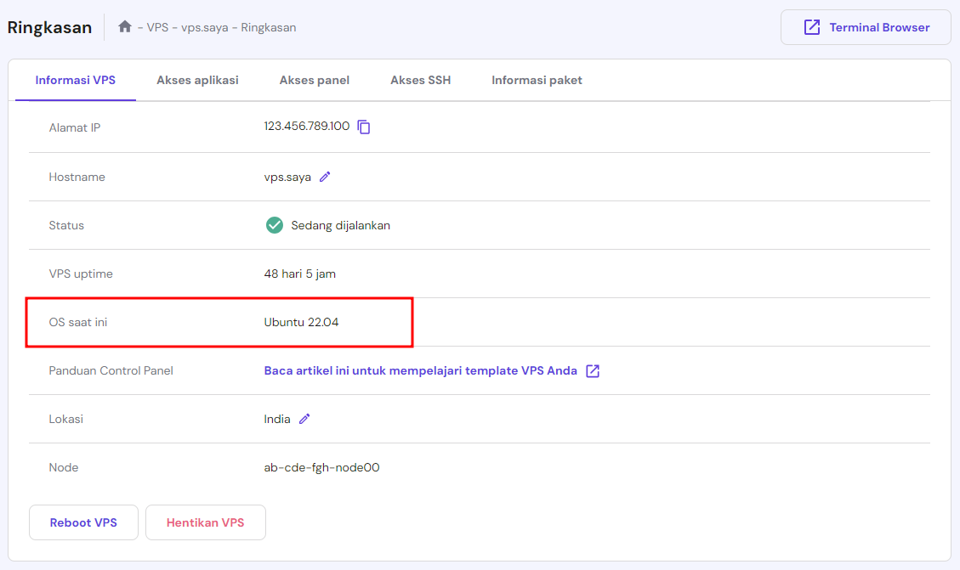Edit the hostname vps.saya
Viewport: 960px width, 570px height.
coord(325,177)
